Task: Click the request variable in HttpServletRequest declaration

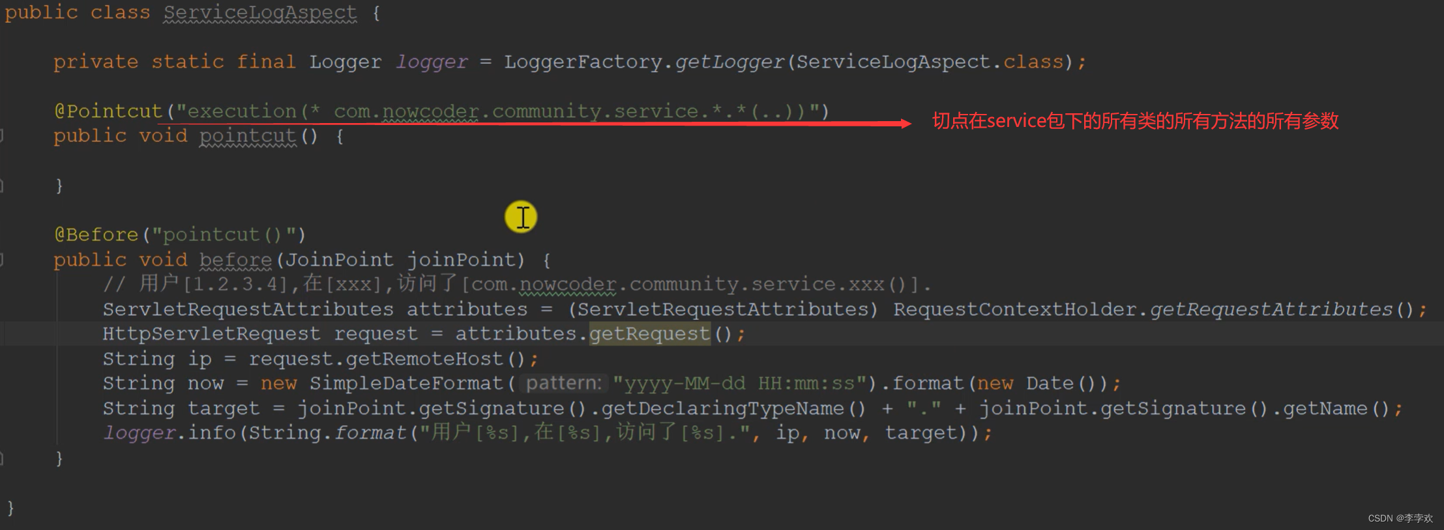Action: point(376,334)
